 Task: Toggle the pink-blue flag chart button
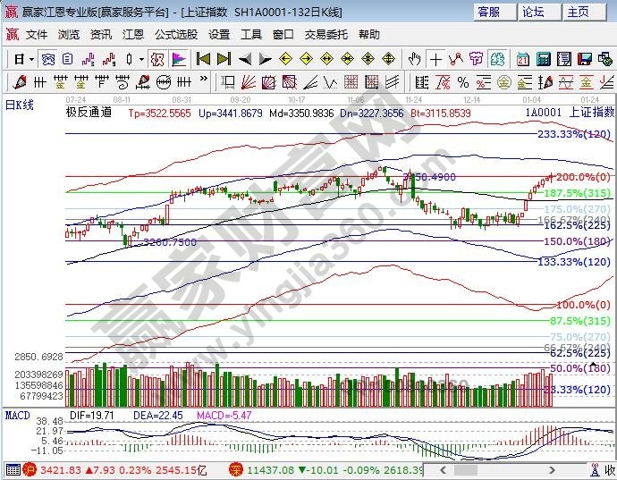point(178,59)
